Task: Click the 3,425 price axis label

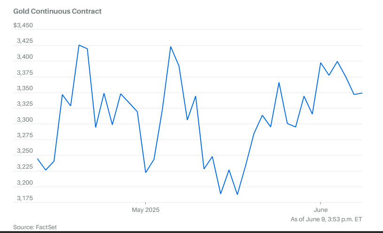Action: [24, 41]
